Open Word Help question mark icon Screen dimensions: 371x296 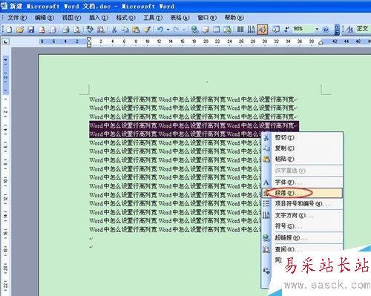[x=326, y=30]
